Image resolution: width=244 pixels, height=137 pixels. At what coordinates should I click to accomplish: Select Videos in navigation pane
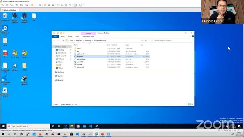[x=61, y=68]
